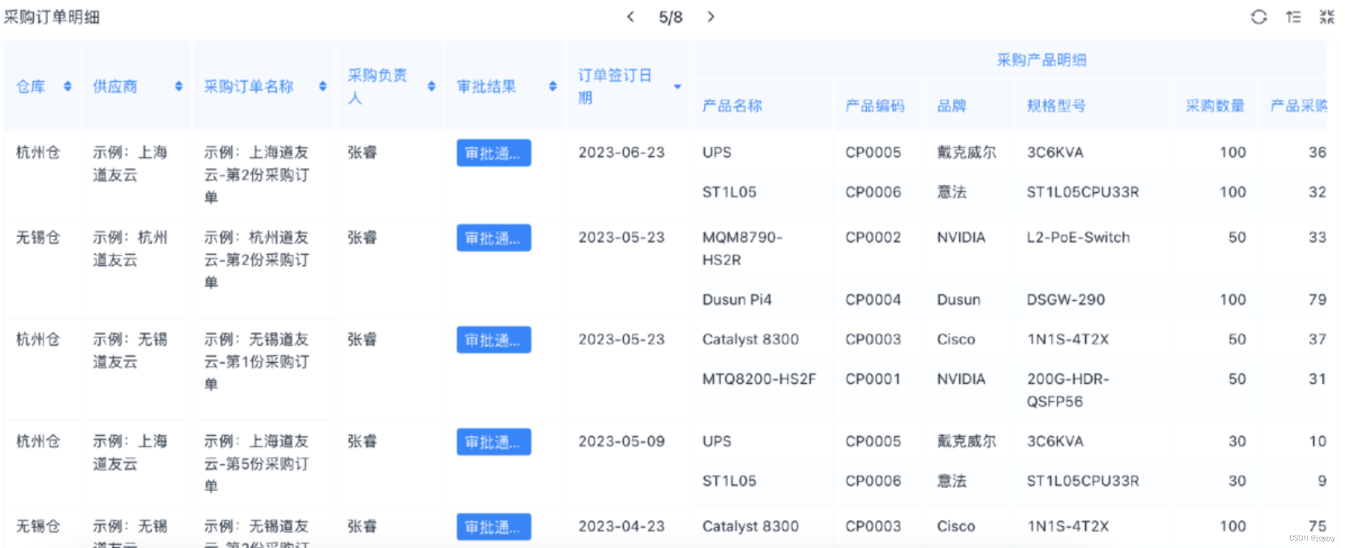The image size is (1345, 548).
Task: Select quantity 79 in Dusun Pi4 row
Action: [1318, 300]
